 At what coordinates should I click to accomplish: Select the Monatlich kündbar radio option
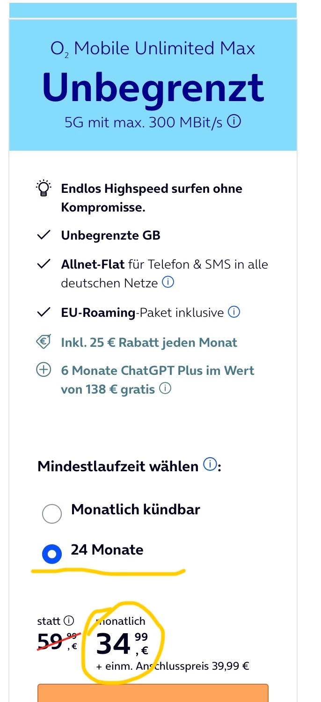(x=51, y=513)
